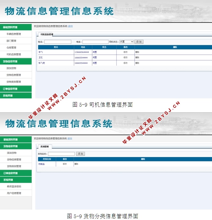The height and width of the screenshot is (220, 212).
Task: Click 修改 in 李飞's row
Action: point(126,52)
